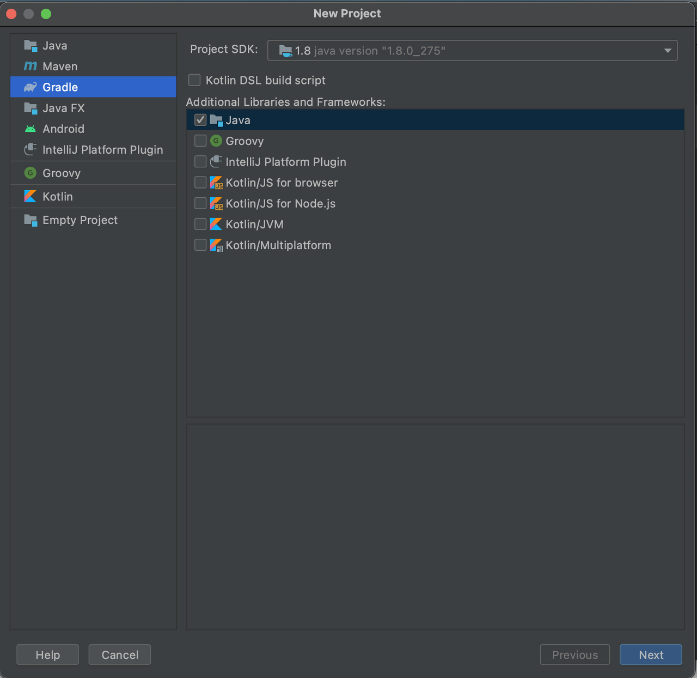697x678 pixels.
Task: Click the Cancel button
Action: tap(120, 655)
